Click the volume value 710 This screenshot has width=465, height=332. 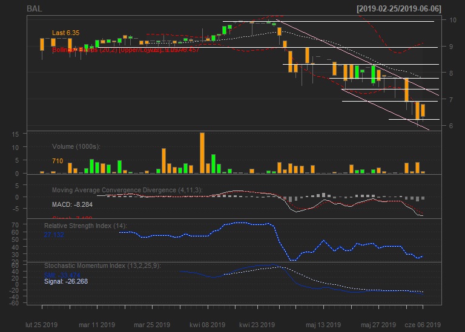pos(58,161)
